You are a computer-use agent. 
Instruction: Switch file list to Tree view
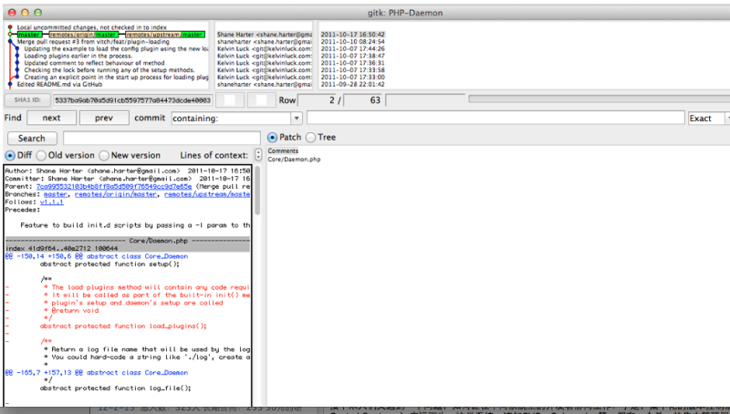click(x=310, y=138)
